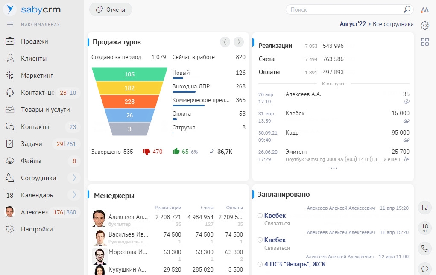
Task: Click Алексеев manager avatar photo in Менеджеры
Action: [99, 219]
